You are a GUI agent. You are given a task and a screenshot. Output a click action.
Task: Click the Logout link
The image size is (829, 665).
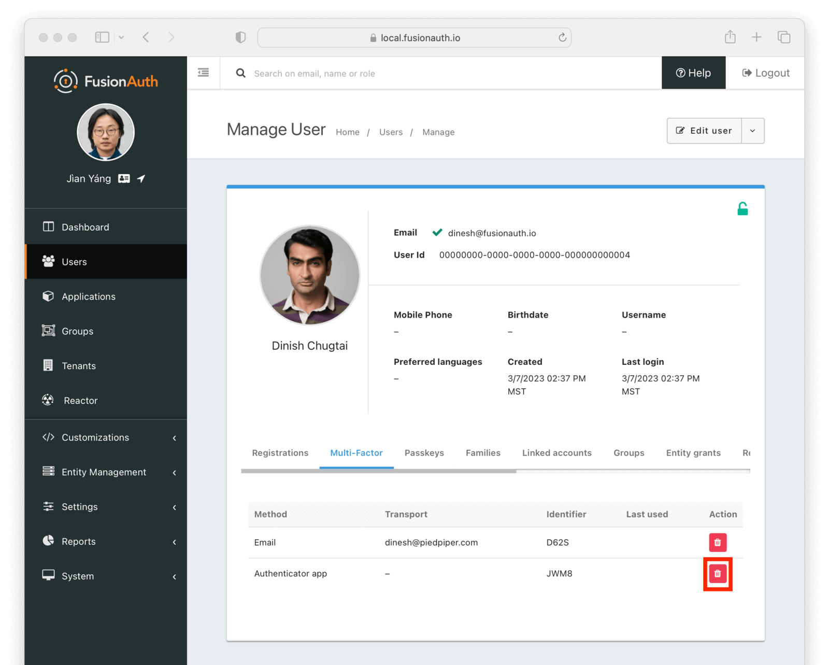tap(765, 73)
